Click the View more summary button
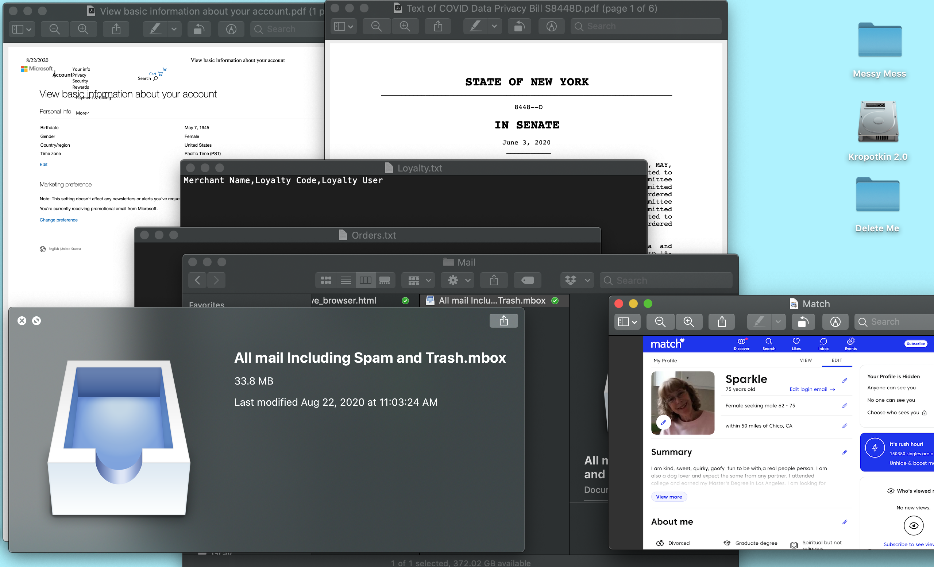The image size is (934, 567). coord(669,497)
